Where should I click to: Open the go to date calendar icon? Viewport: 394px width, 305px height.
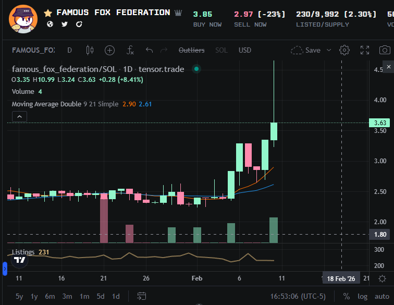pos(141,296)
